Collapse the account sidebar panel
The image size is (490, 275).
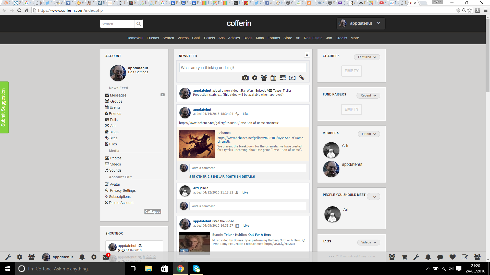153,212
